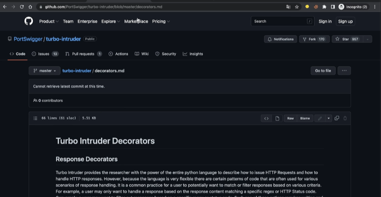
Task: Open the PortSwigger owner link
Action: [28, 39]
